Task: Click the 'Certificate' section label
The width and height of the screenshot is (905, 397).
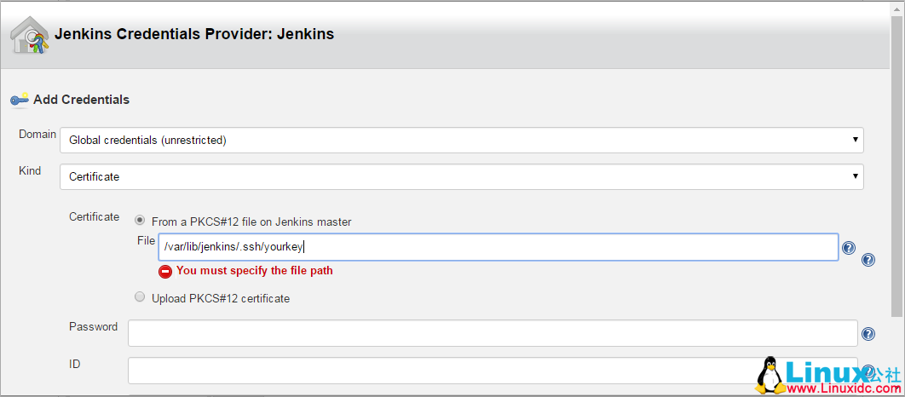Action: (x=94, y=217)
